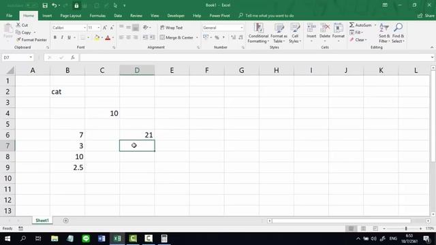Open Sort & Filter menu
436x245 pixels.
pyautogui.click(x=384, y=33)
